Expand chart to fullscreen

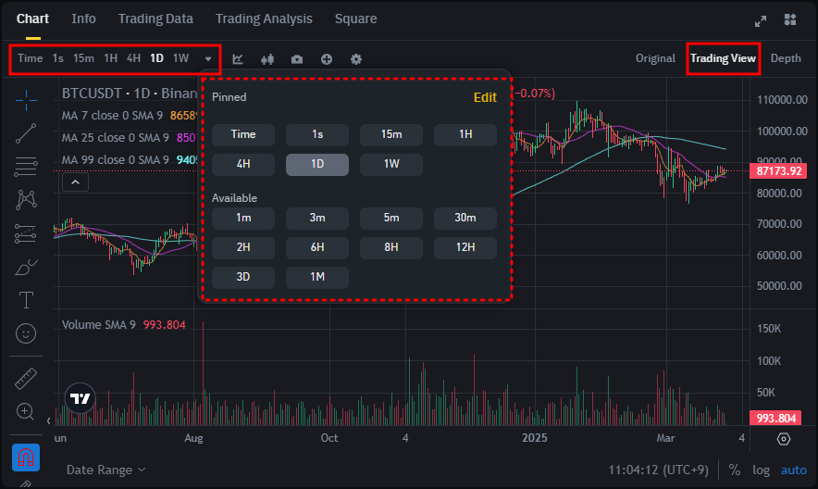pos(761,19)
